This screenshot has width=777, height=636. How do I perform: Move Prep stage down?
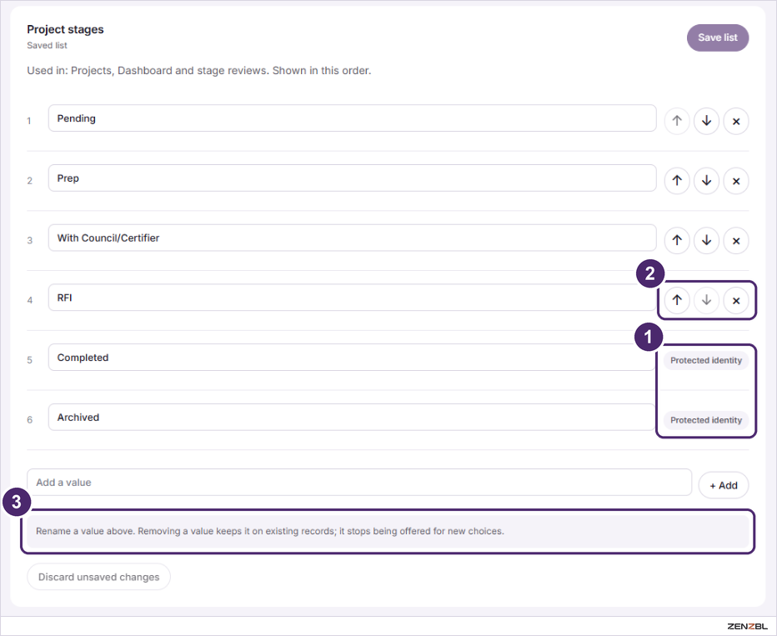tap(706, 181)
